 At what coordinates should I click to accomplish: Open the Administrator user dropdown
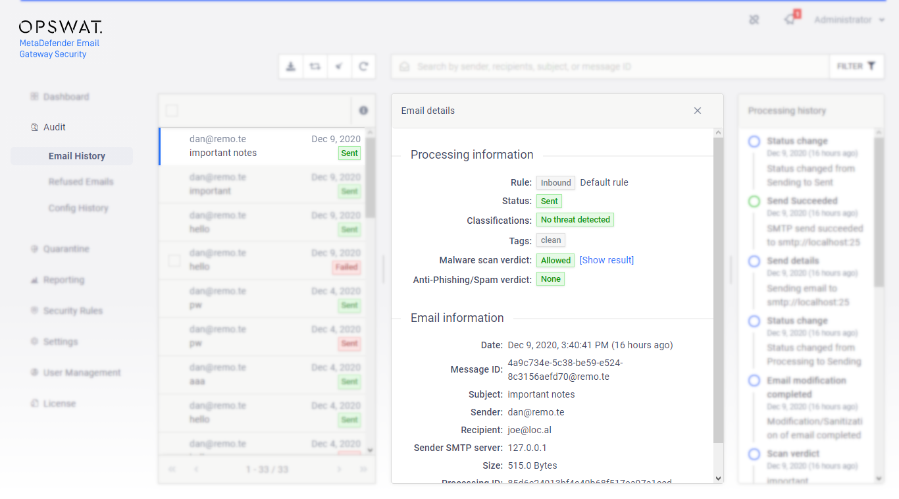point(849,20)
